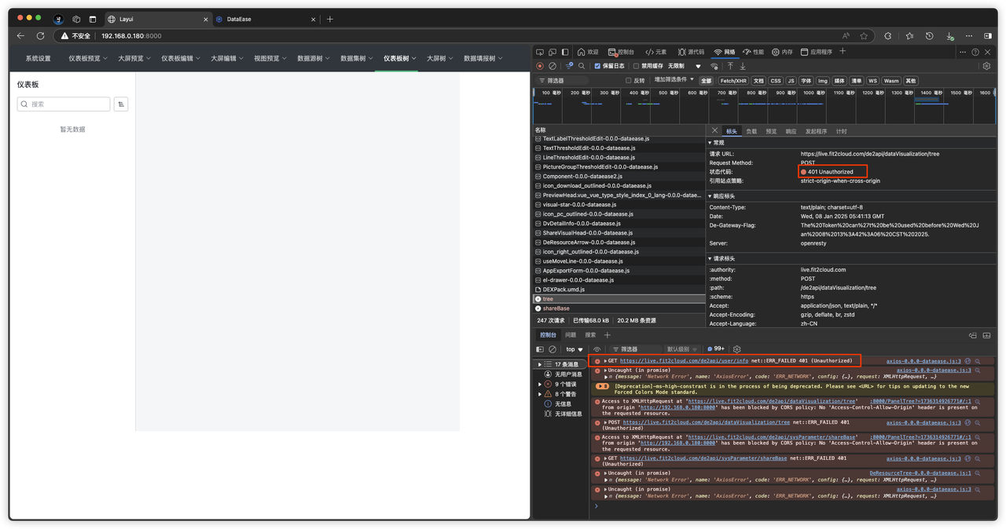Click the dashboard tree sort icon
Screen dimensions: 1006x529
pos(121,104)
